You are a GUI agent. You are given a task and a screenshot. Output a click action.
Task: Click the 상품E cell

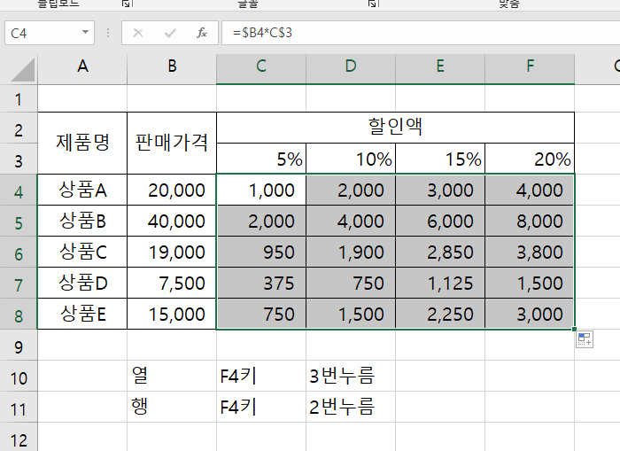tap(82, 315)
